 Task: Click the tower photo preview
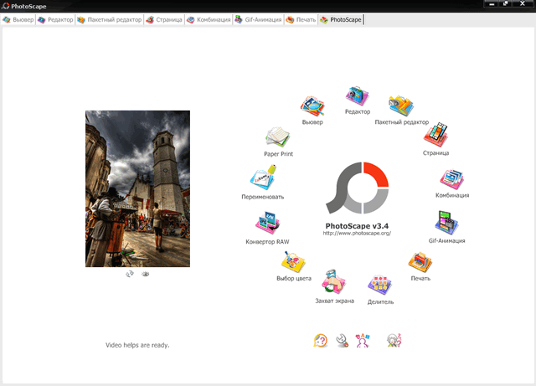pyautogui.click(x=137, y=188)
